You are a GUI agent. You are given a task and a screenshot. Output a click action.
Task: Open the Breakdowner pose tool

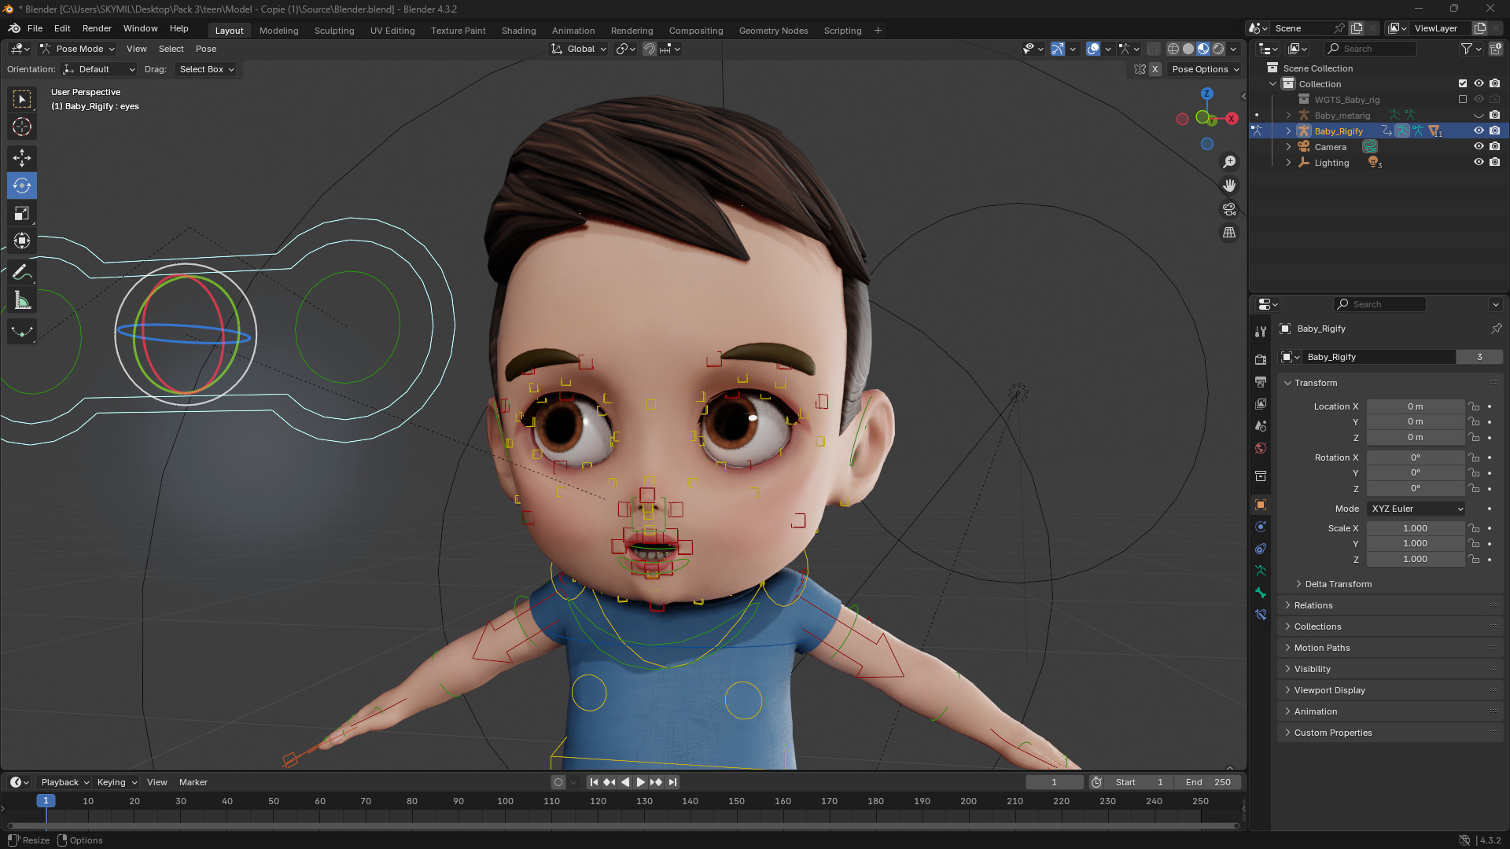22,332
